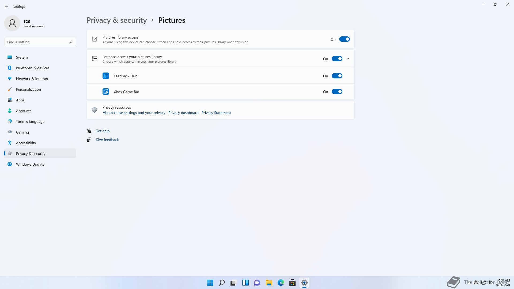514x289 pixels.
Task: Click the Local Account label
Action: 34,26
